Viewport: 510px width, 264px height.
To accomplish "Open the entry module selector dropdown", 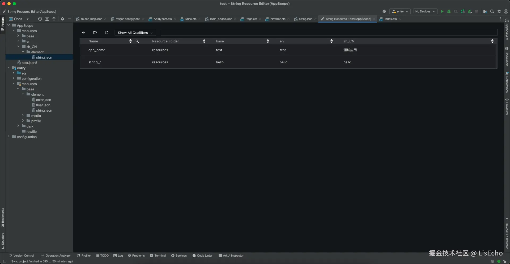I will (400, 11).
